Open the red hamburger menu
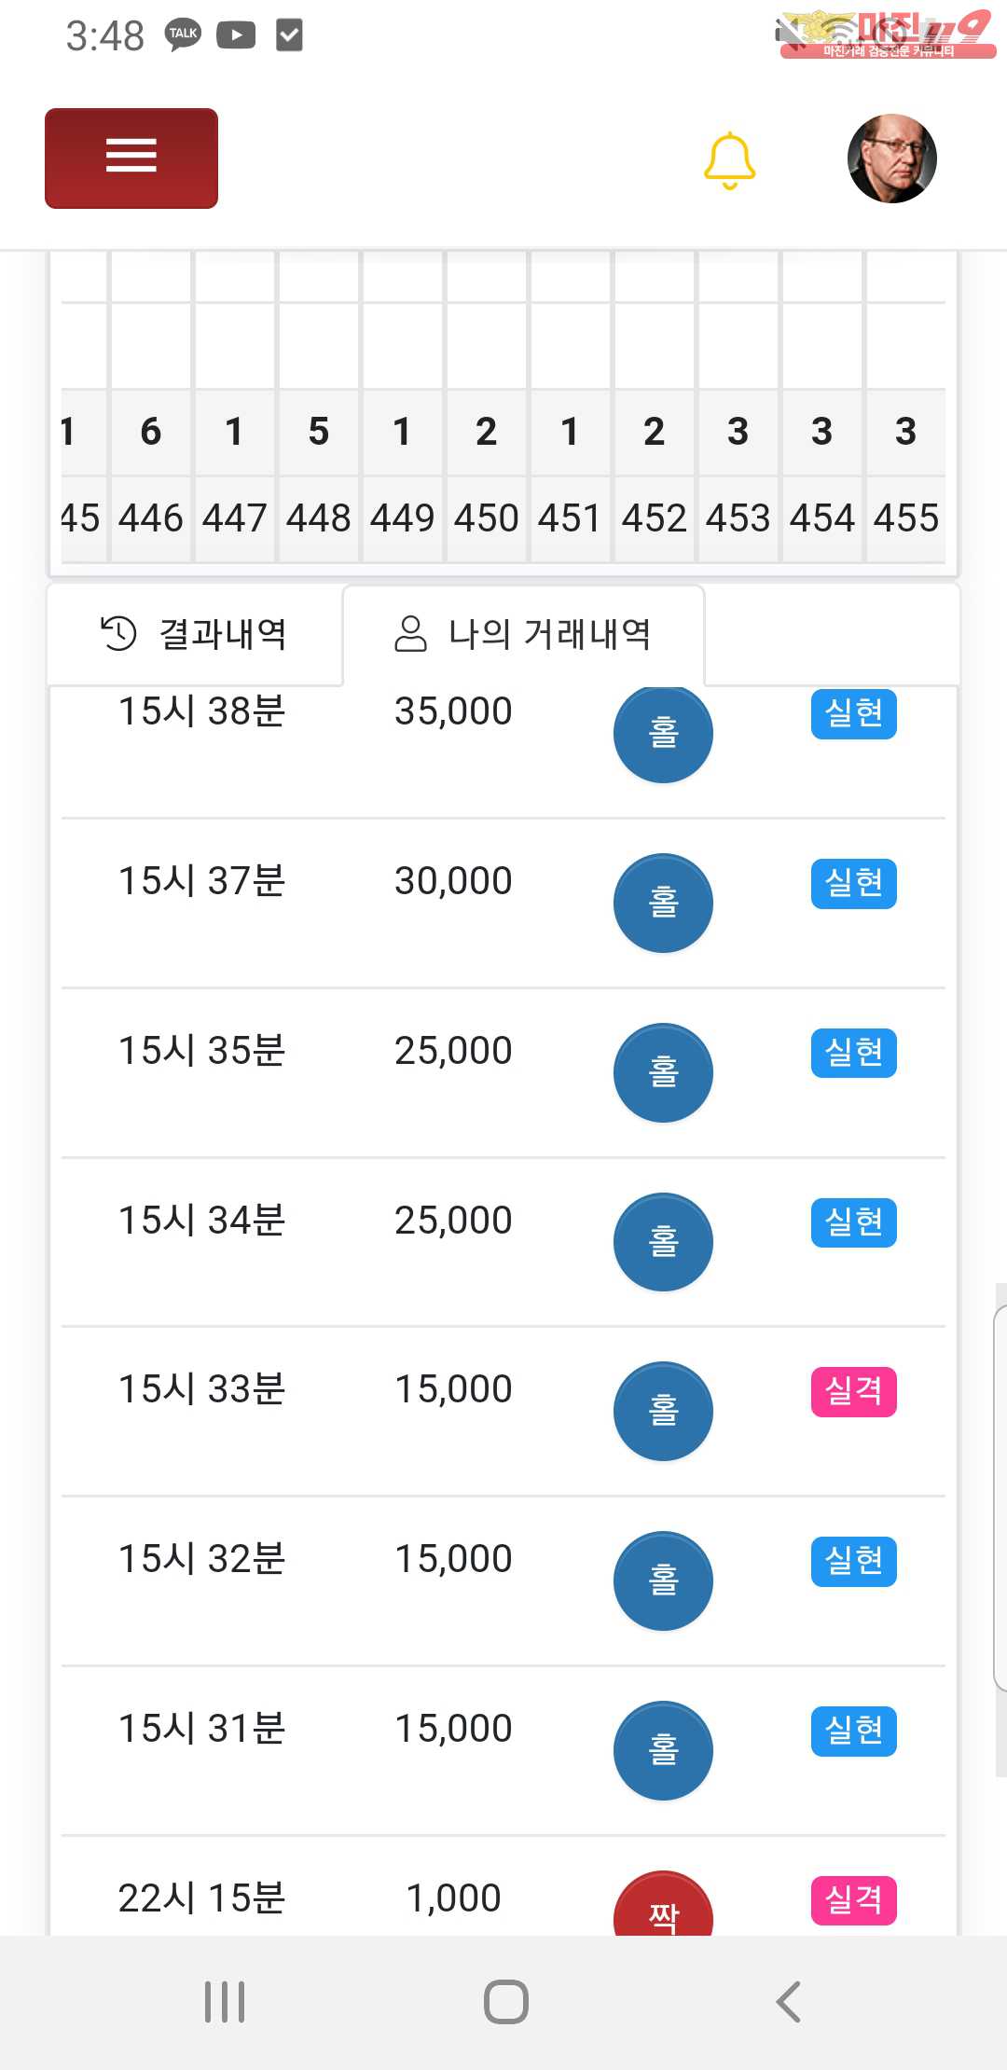The image size is (1007, 2070). [131, 158]
